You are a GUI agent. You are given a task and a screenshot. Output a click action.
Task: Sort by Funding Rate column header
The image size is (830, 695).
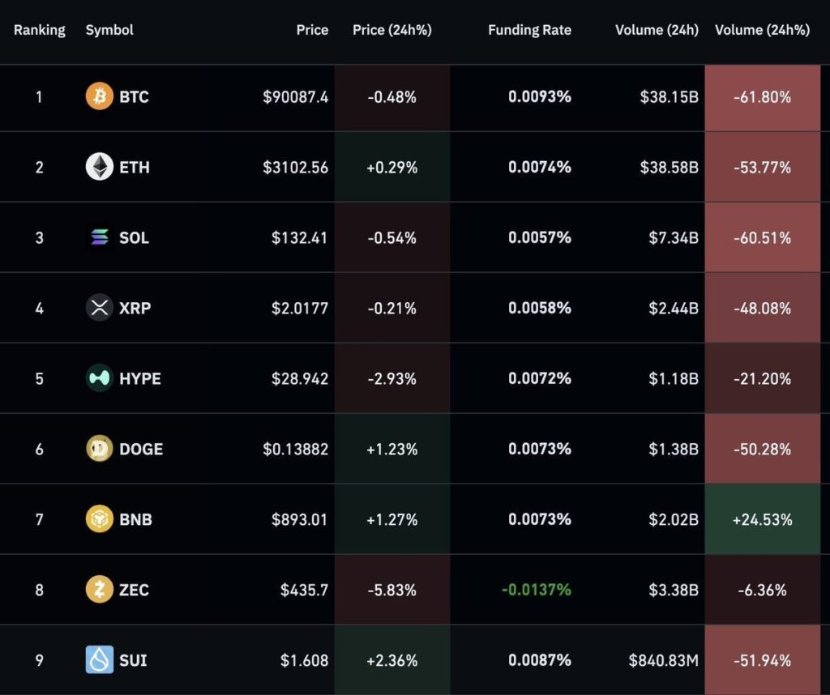pyautogui.click(x=529, y=30)
